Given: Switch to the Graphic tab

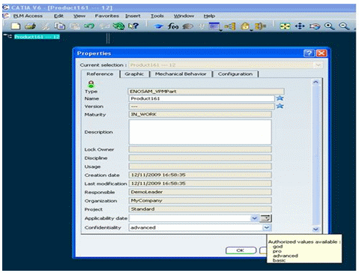Looking at the screenshot, I should click(x=134, y=74).
